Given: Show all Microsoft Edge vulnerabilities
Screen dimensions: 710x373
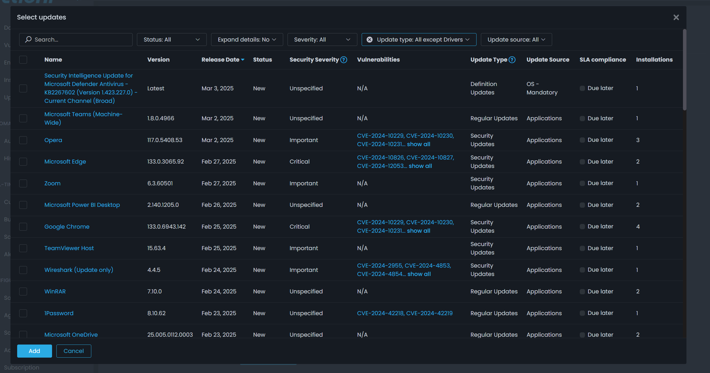Looking at the screenshot, I should (420, 166).
